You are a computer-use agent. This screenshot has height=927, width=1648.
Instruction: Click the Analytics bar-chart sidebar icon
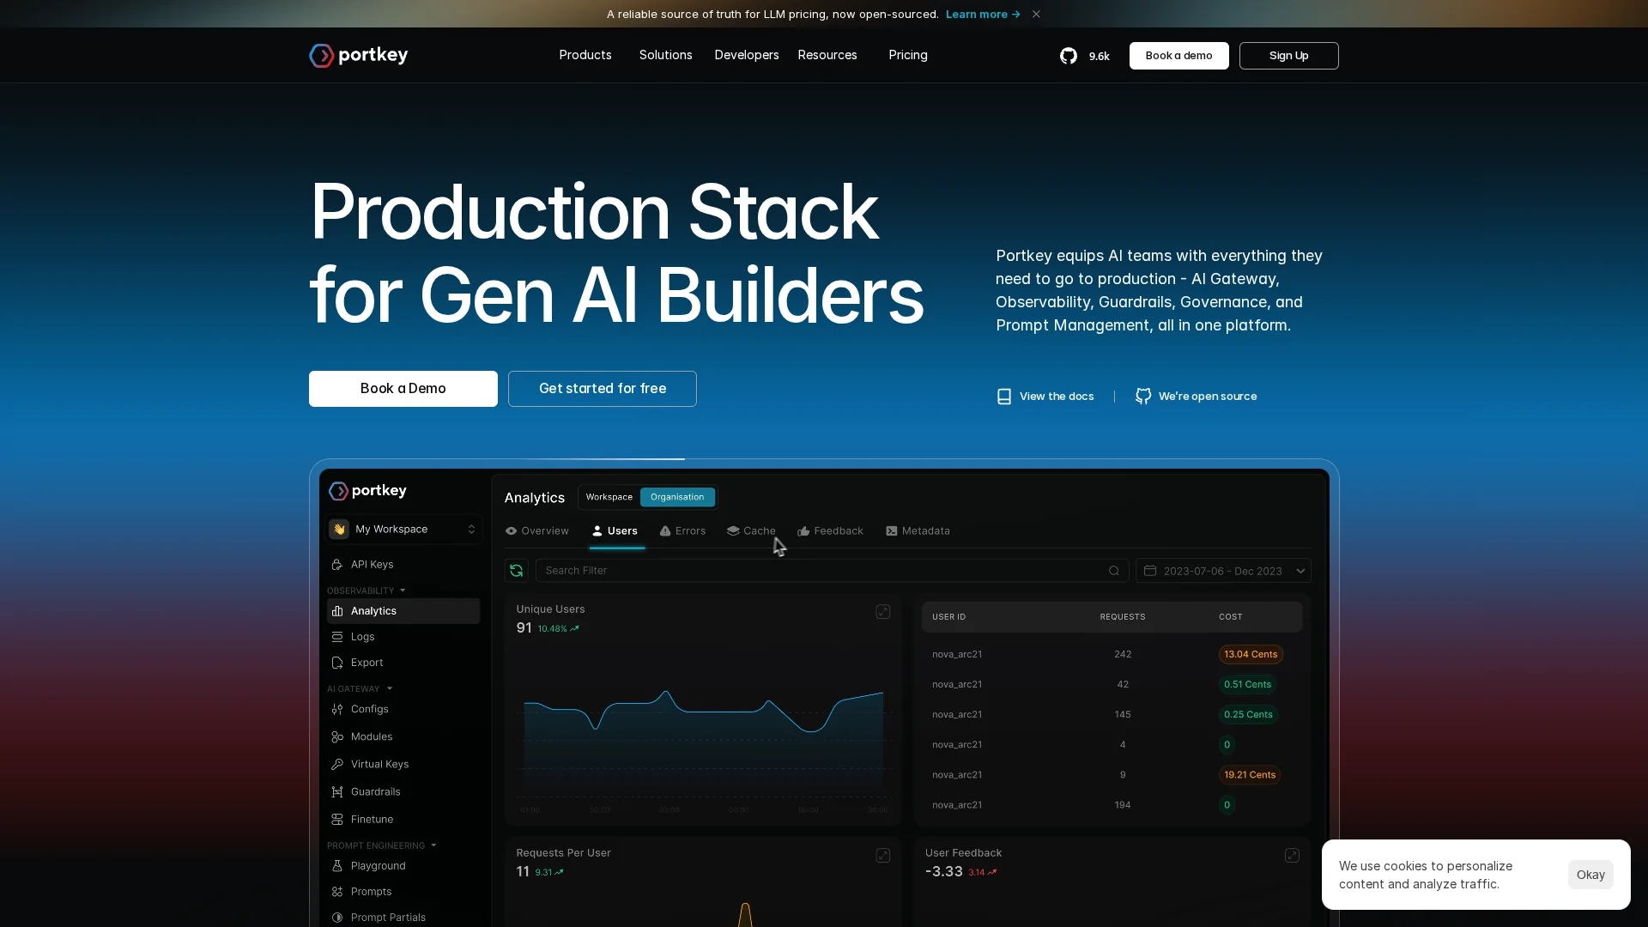pos(337,611)
